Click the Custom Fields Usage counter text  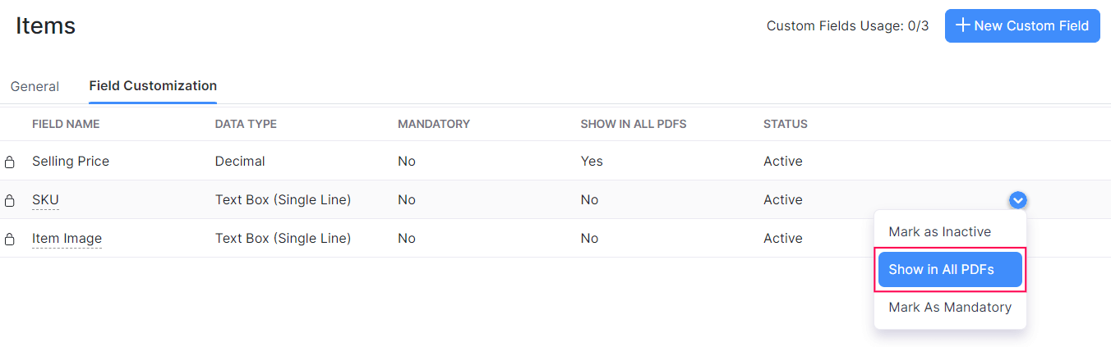(x=847, y=26)
